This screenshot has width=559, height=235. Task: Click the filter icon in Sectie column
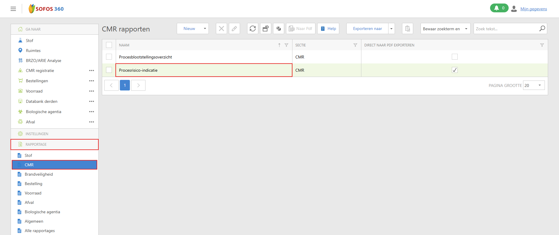point(355,45)
